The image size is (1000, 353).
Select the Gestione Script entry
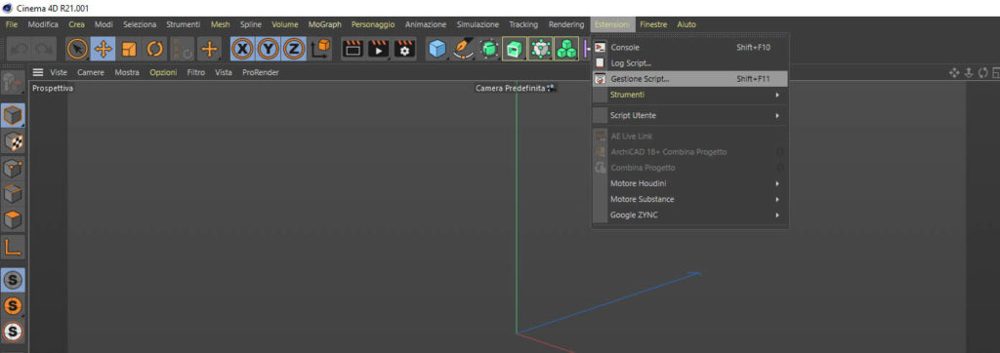690,79
